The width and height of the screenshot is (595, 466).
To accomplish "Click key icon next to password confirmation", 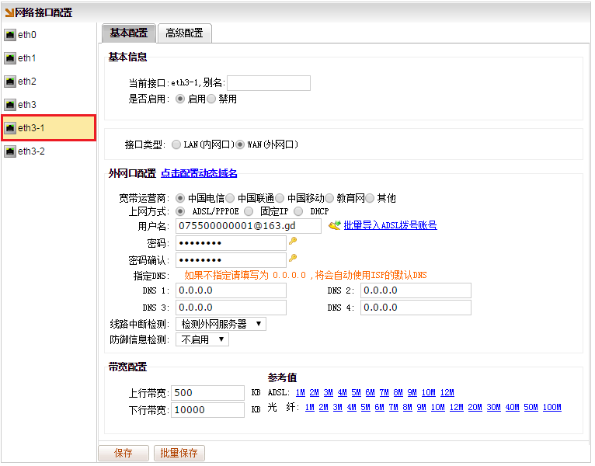I will (293, 259).
